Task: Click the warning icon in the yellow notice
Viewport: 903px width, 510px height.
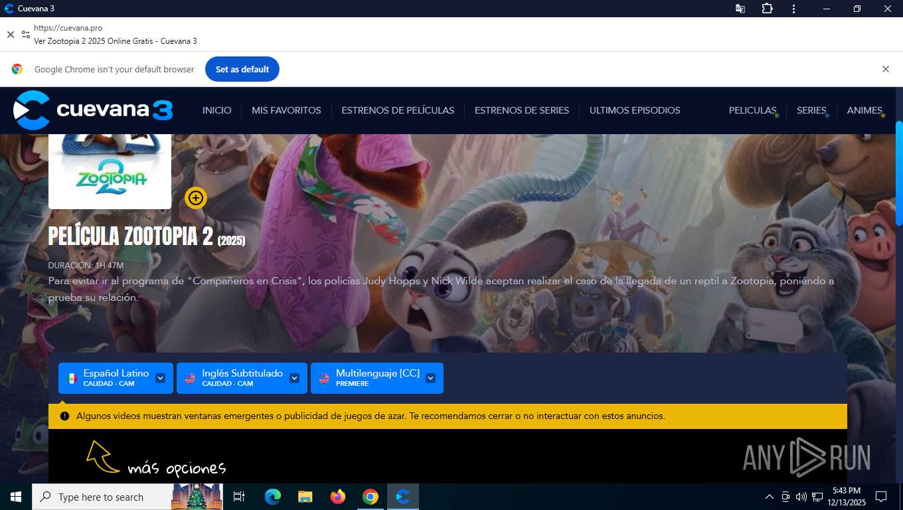Action: point(64,416)
